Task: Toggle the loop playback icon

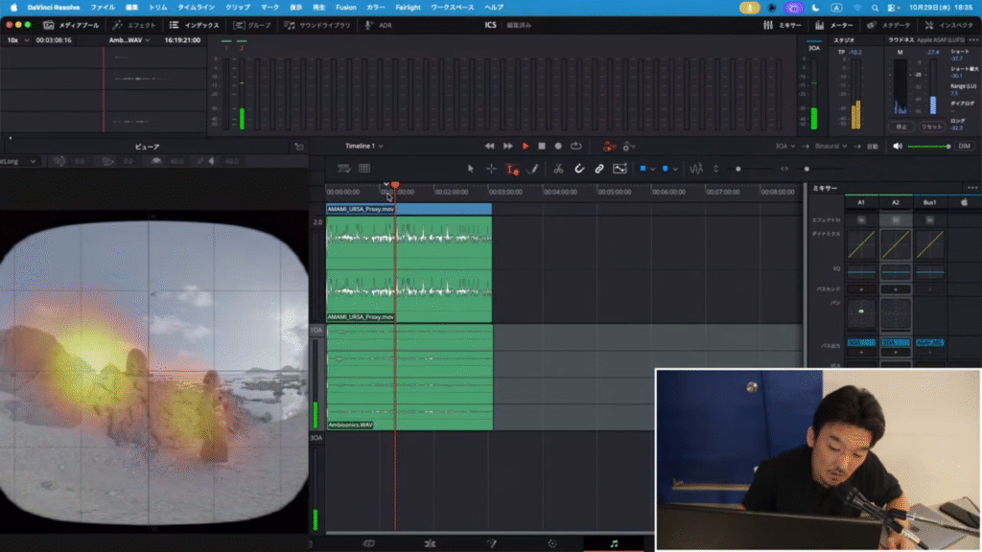Action: coord(576,146)
